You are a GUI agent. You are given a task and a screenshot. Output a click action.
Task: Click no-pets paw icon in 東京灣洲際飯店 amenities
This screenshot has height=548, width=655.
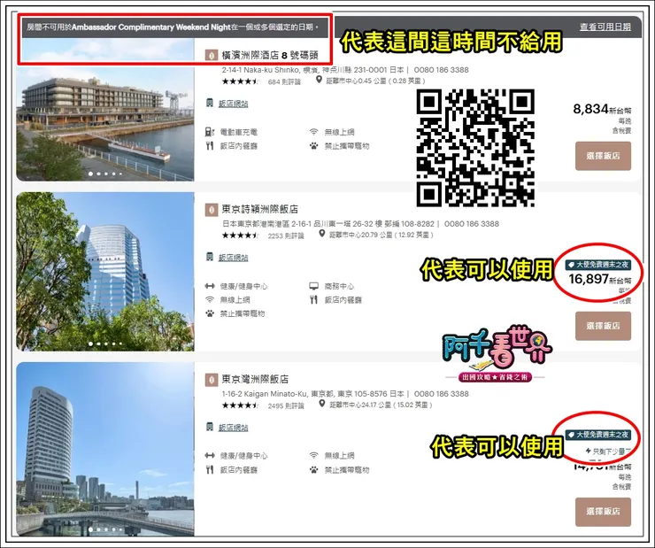click(x=313, y=470)
